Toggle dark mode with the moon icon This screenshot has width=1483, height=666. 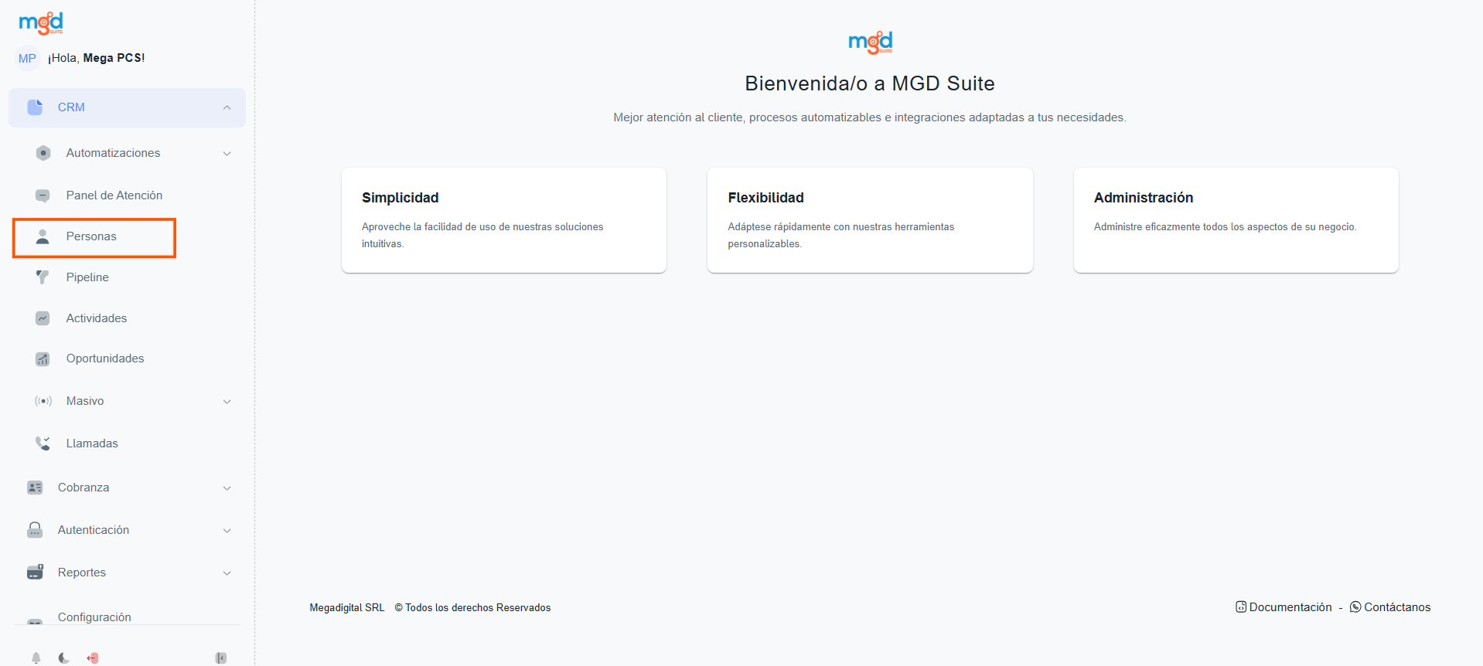[64, 658]
